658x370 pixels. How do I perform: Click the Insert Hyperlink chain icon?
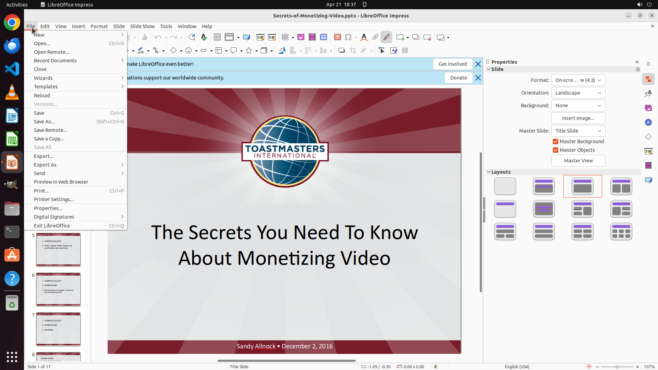click(375, 37)
